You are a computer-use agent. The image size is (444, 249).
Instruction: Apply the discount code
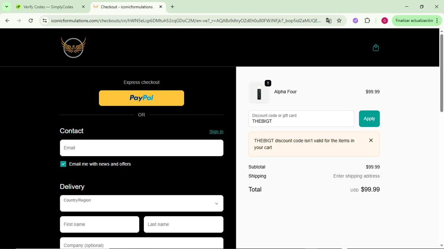click(x=369, y=119)
